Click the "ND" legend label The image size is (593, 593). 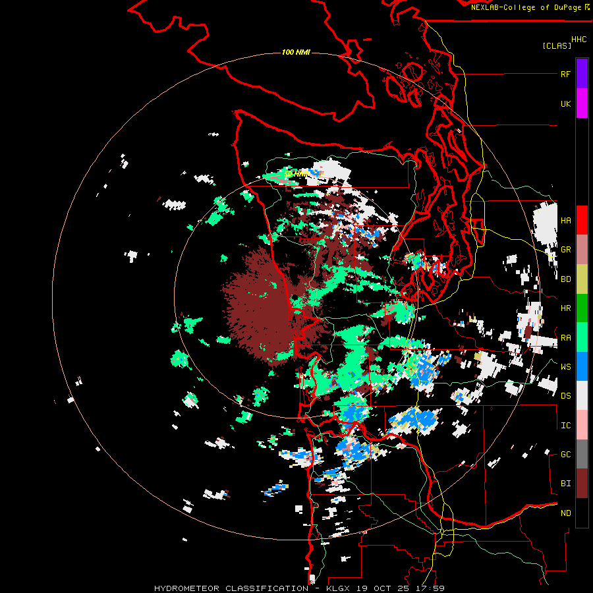pyautogui.click(x=565, y=513)
